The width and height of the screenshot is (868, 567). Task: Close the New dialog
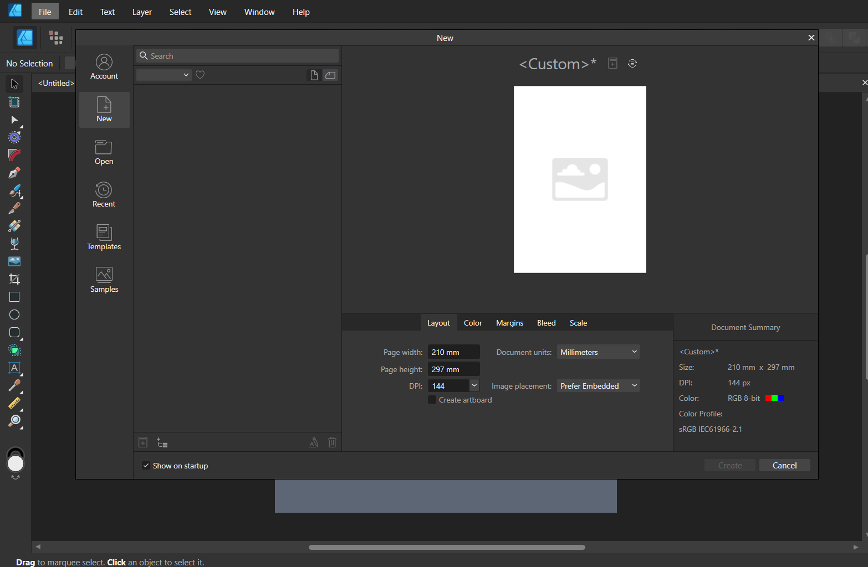click(x=811, y=38)
